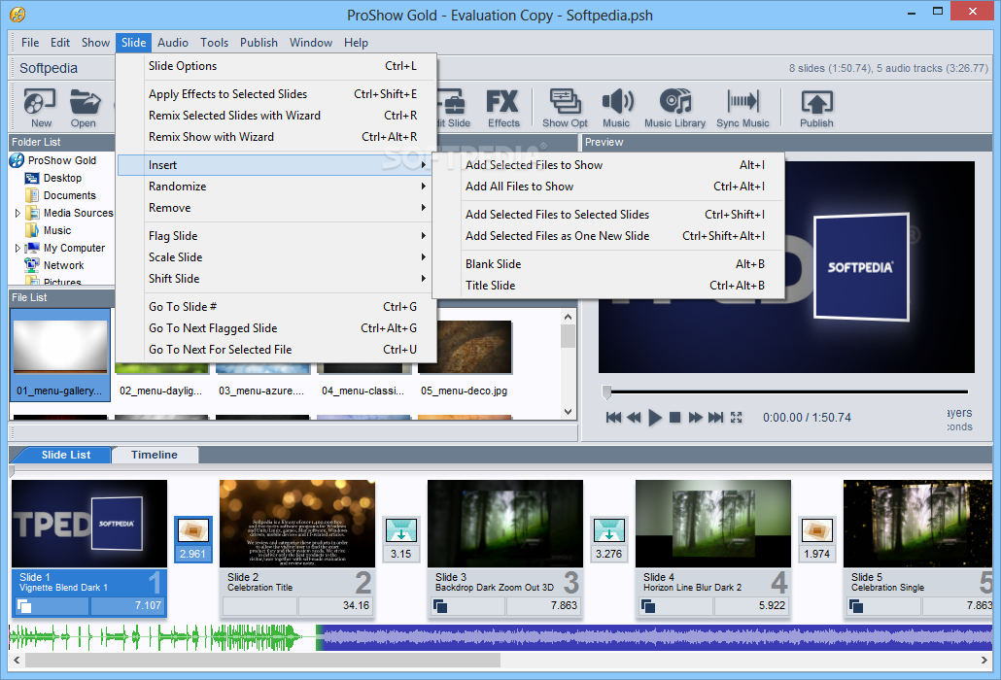Insert a Title Slide

pos(608,286)
